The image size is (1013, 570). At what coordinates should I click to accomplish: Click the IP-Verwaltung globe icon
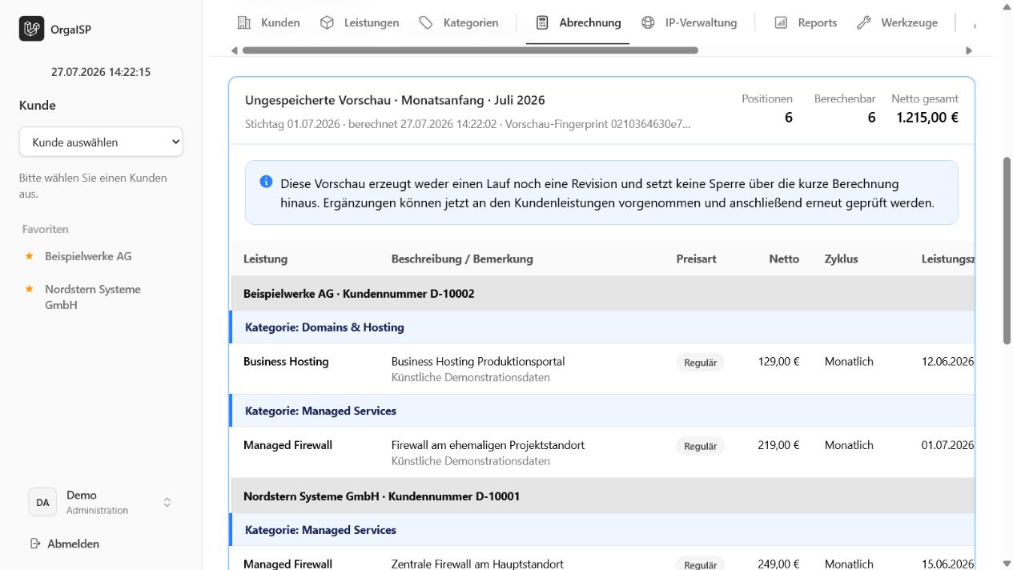pyautogui.click(x=648, y=22)
